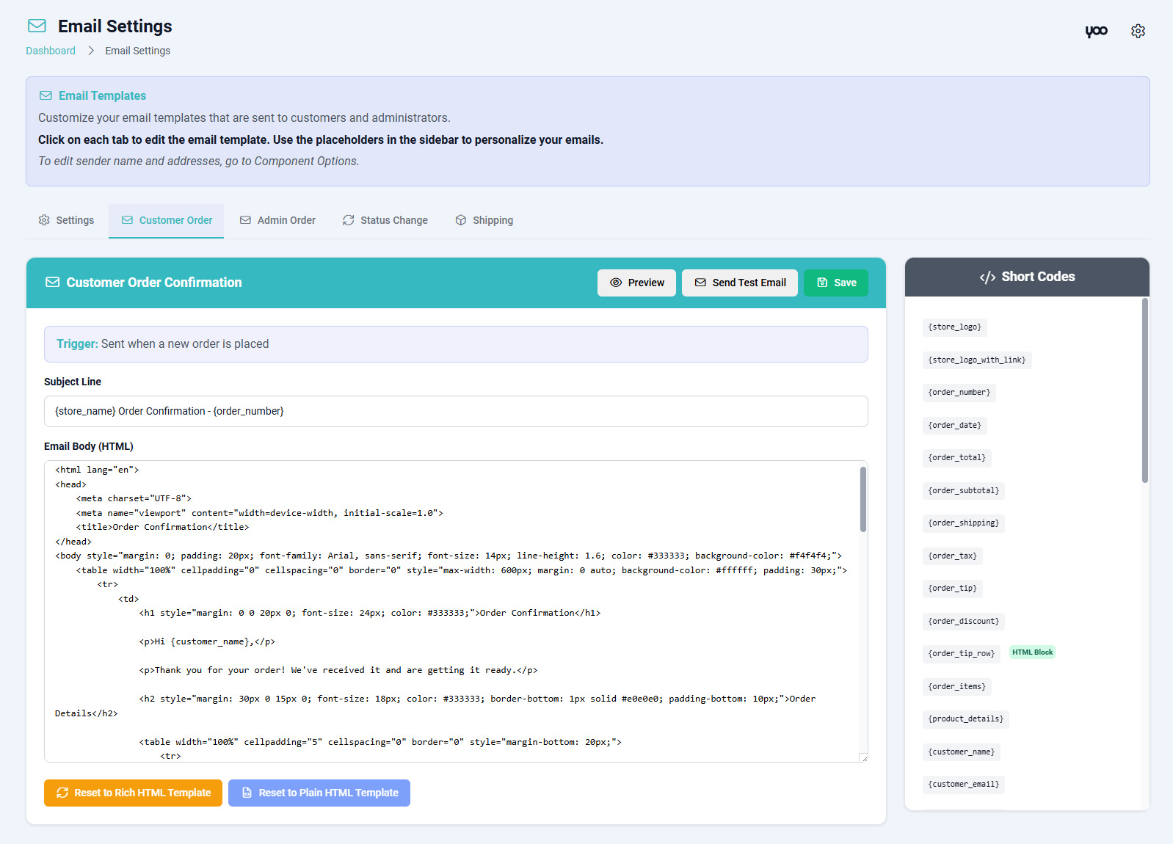Reset to Rich HTML Template
1173x844 pixels.
pos(133,793)
